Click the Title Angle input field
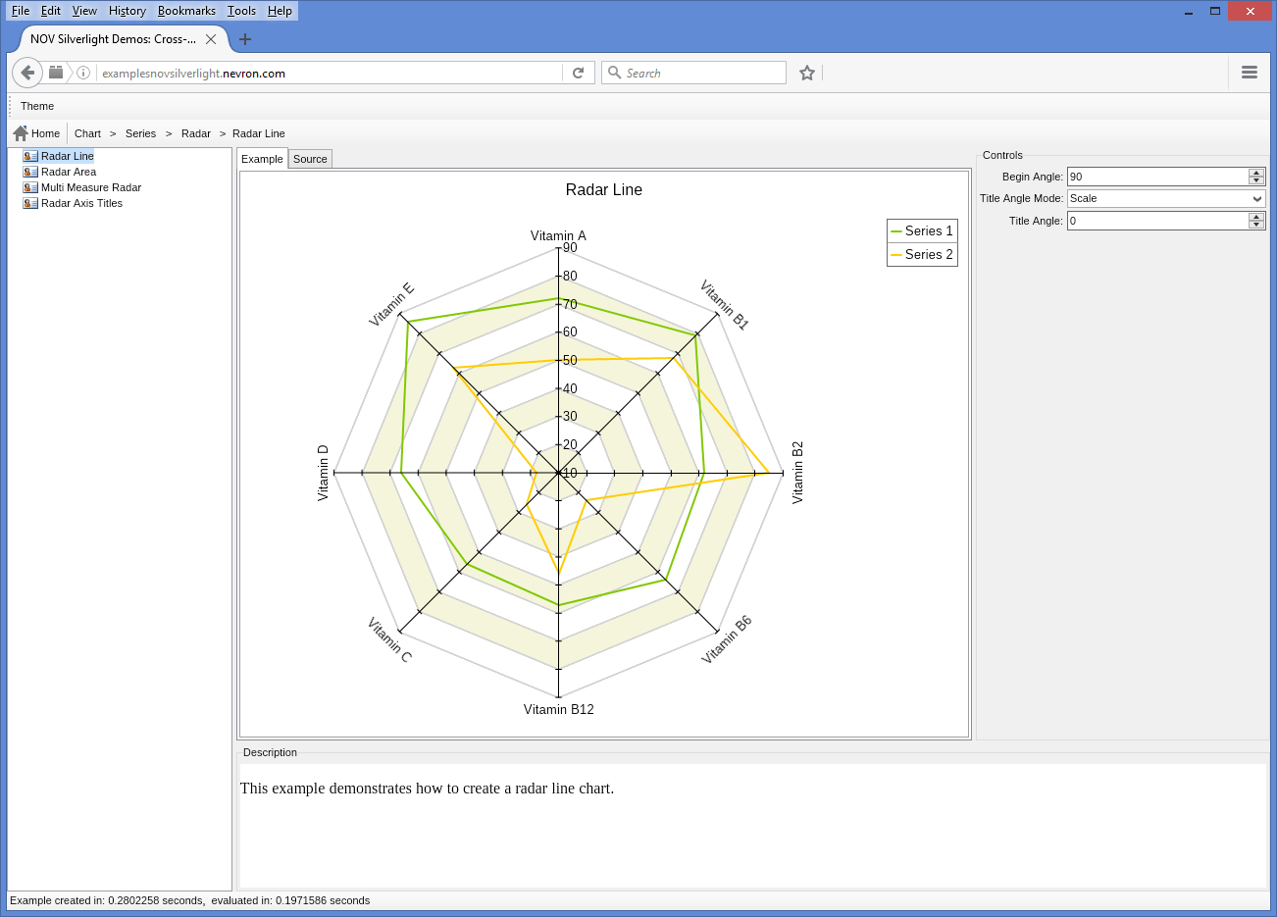Screen dimensions: 1277x917 coord(1157,221)
